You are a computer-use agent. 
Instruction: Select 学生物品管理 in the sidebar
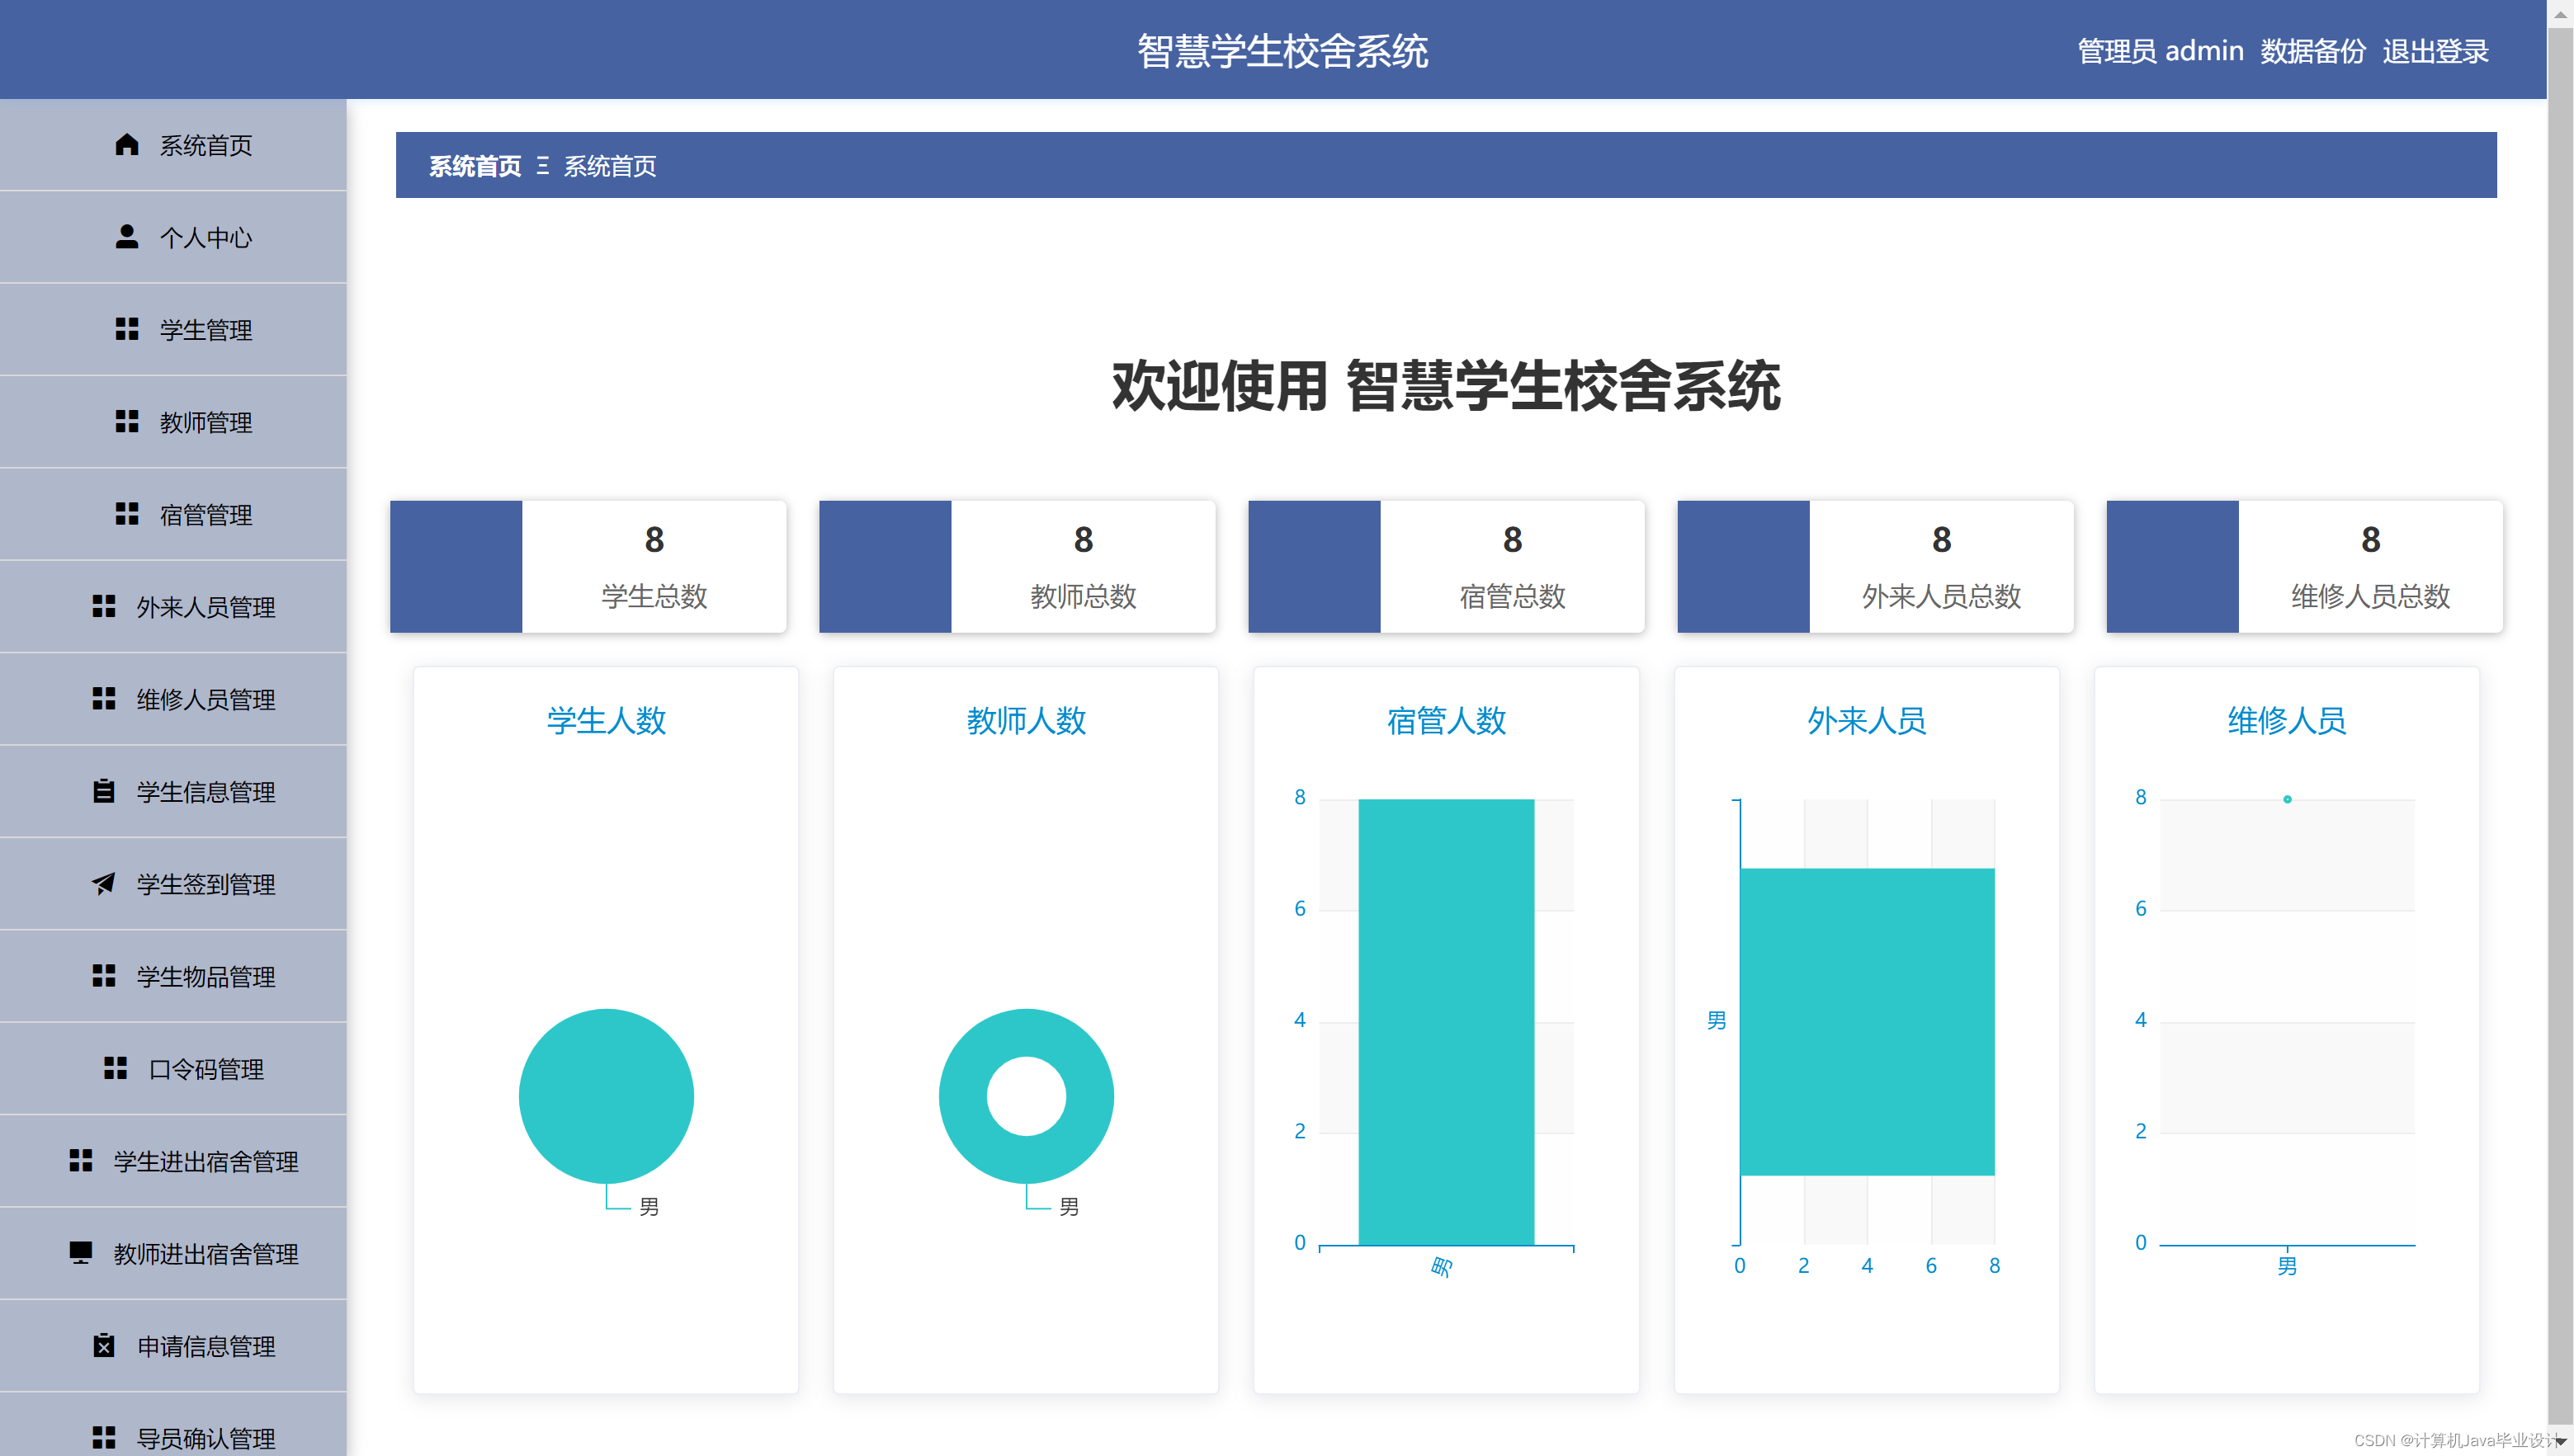coord(205,976)
